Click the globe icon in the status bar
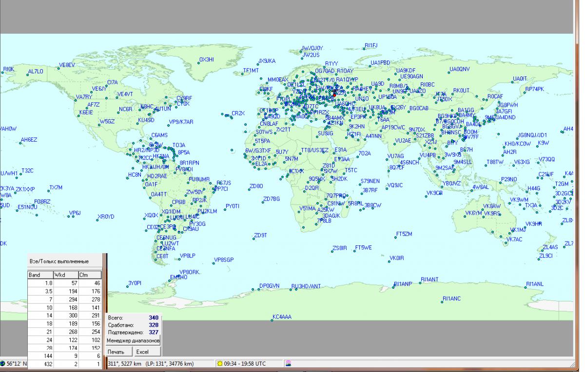The width and height of the screenshot is (585, 372). (x=3, y=363)
